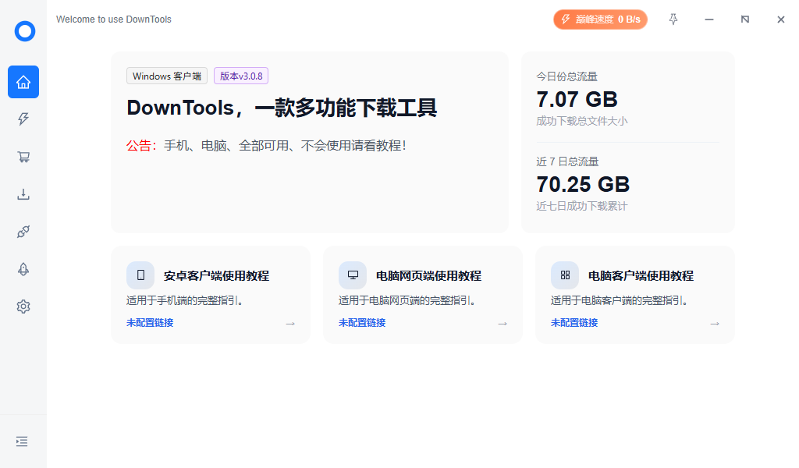Open 未配置链接 under 安卓客户端使用教程
This screenshot has height=468, width=799.
[x=150, y=323]
